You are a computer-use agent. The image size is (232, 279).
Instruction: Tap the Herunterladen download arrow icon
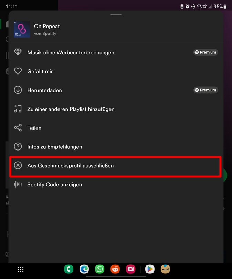point(18,90)
